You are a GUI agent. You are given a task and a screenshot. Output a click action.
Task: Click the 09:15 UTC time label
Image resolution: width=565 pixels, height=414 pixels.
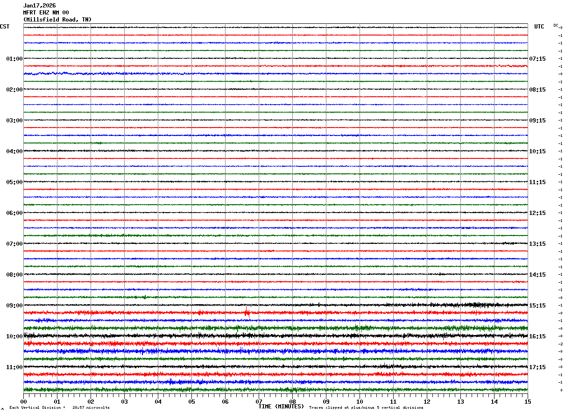[x=537, y=121]
